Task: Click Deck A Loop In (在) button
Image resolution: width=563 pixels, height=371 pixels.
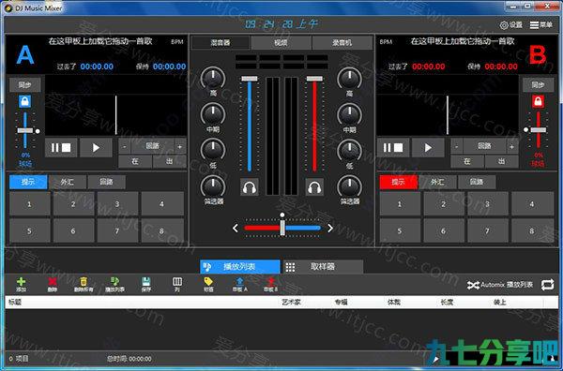Action: [x=135, y=161]
